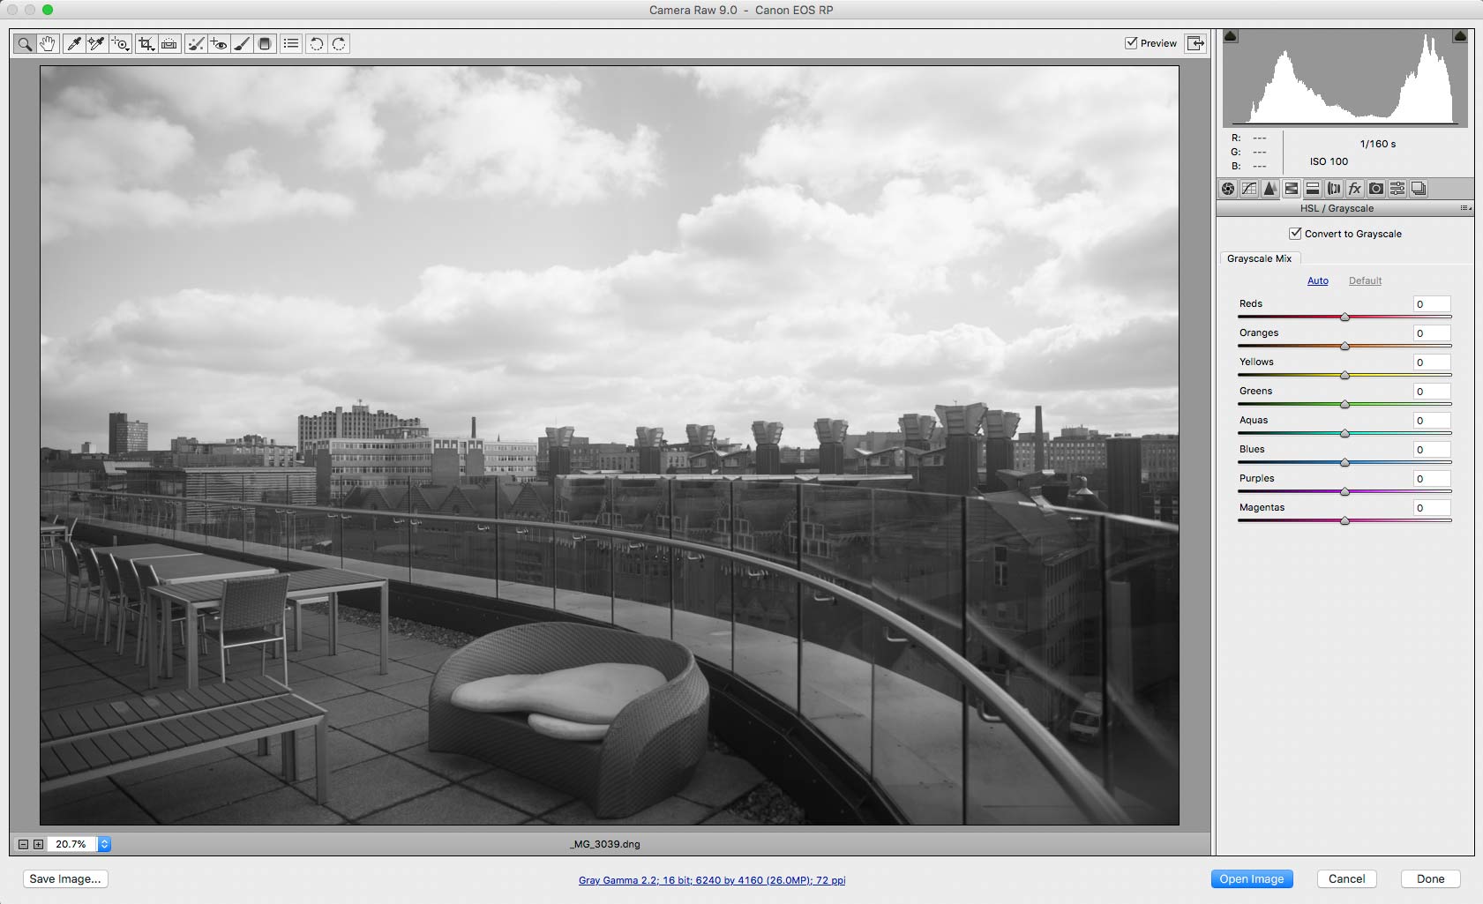Switch to the Split Toning panel
This screenshot has width=1483, height=904.
[1313, 189]
